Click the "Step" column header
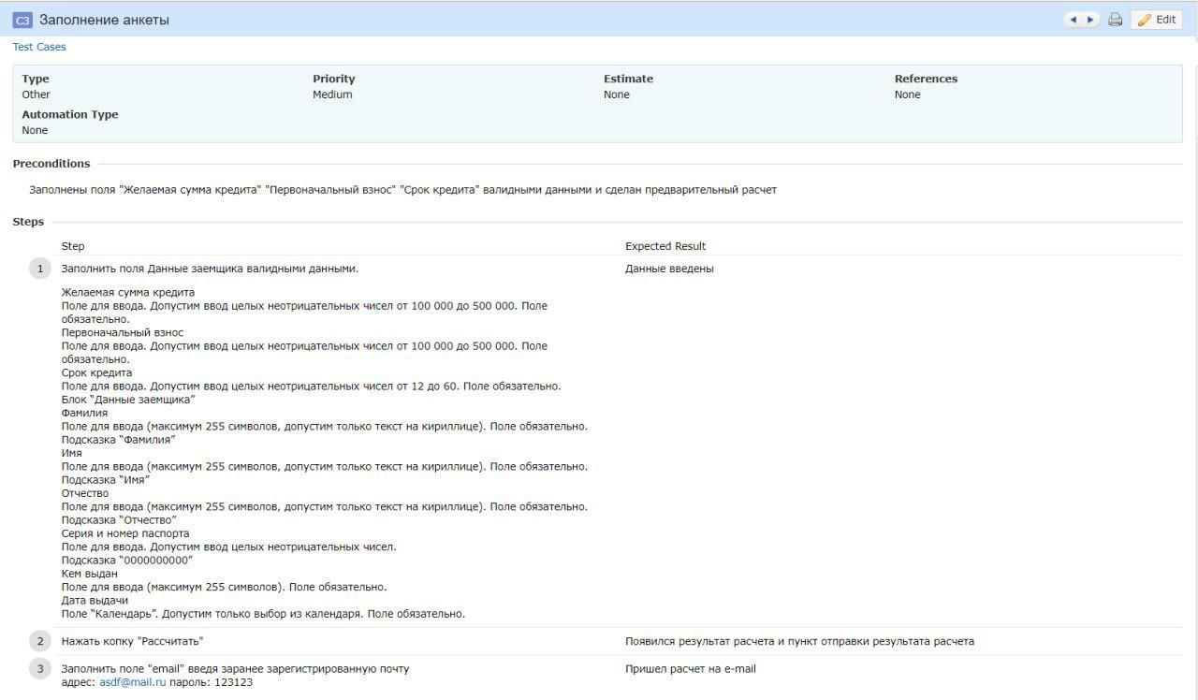The height and width of the screenshot is (700, 1198). pyautogui.click(x=73, y=246)
